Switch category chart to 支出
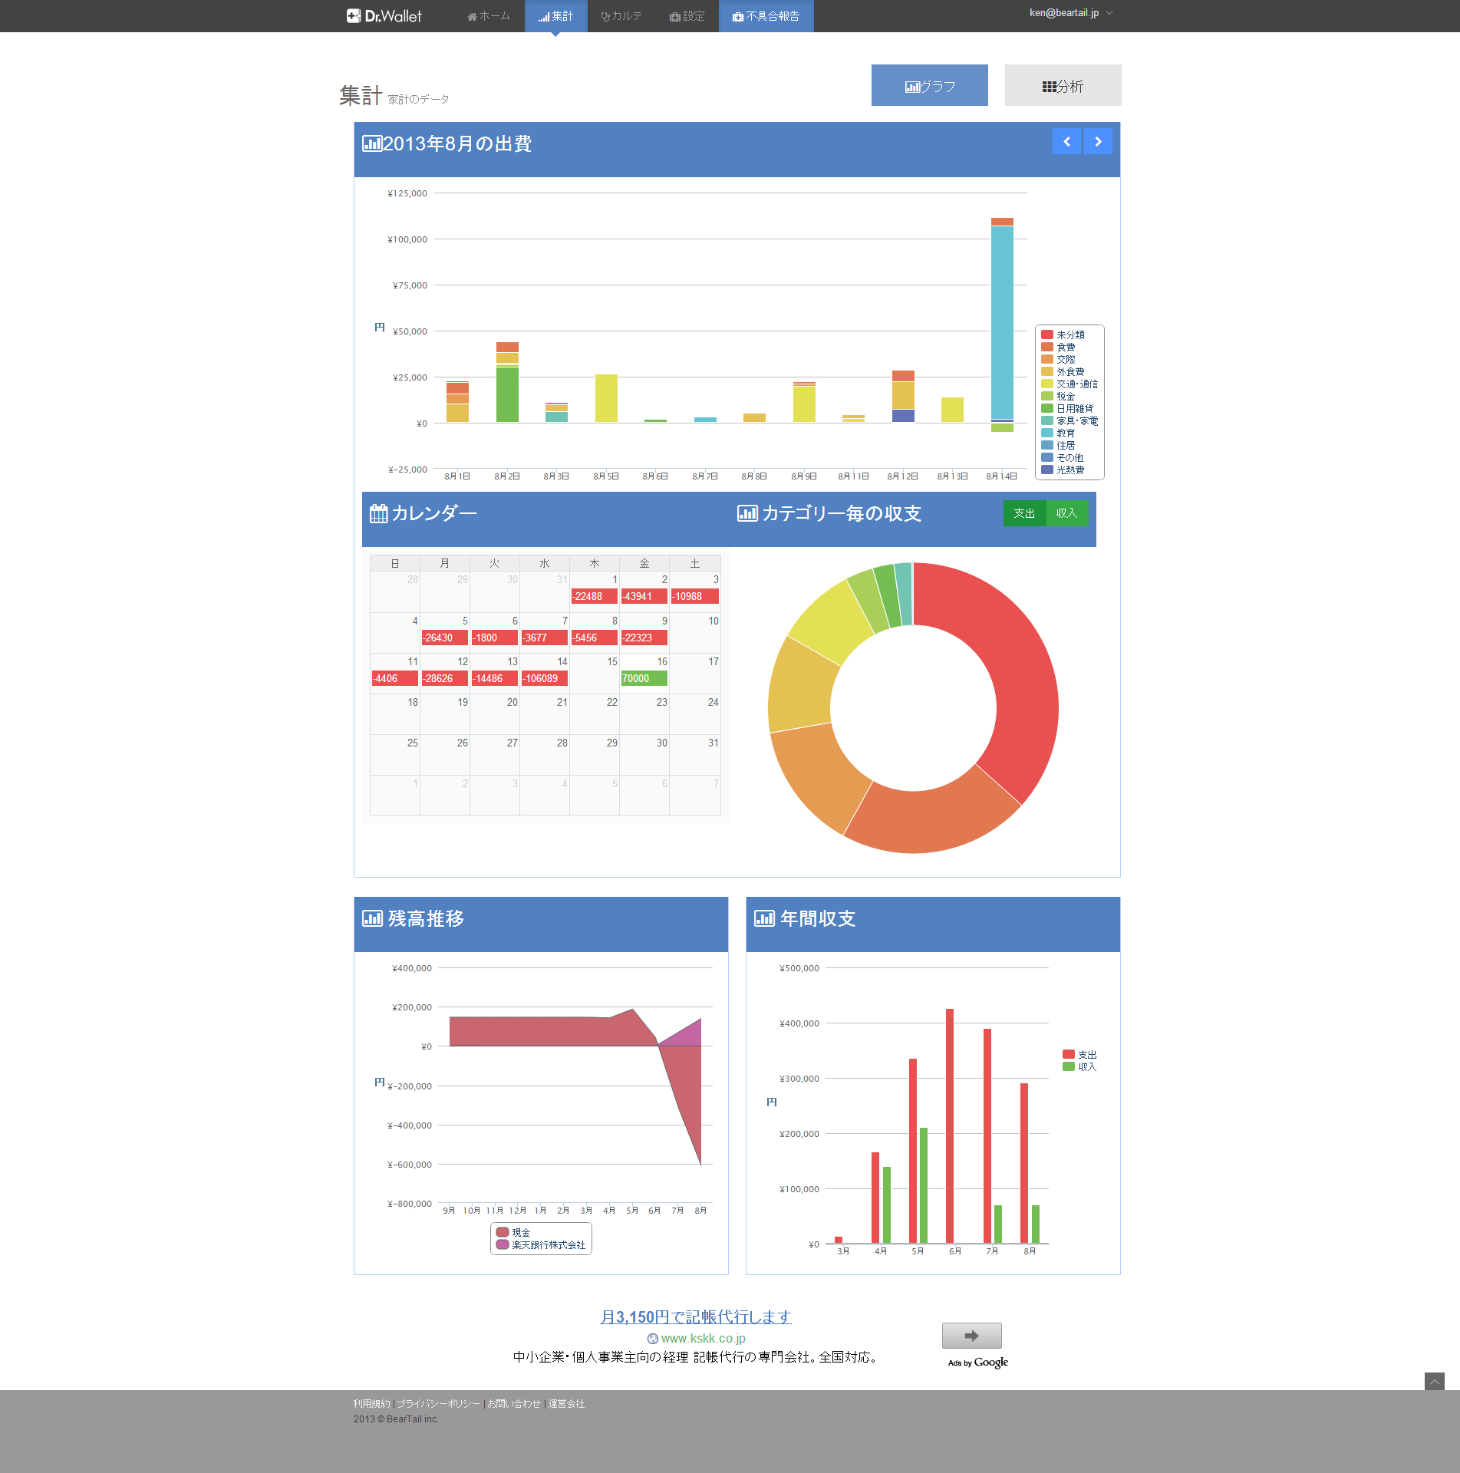The height and width of the screenshot is (1473, 1460). 1024,513
